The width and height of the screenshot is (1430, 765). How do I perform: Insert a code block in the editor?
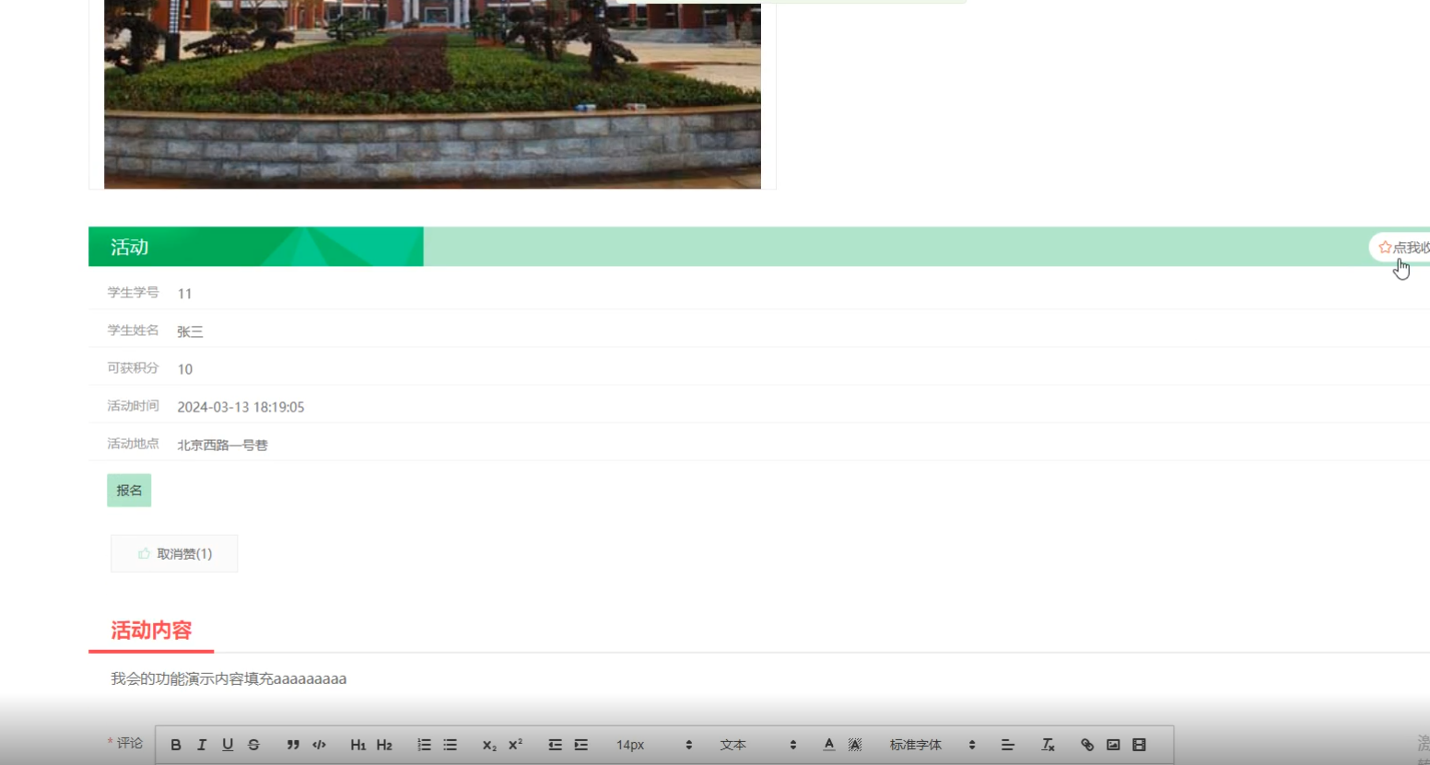click(x=319, y=745)
